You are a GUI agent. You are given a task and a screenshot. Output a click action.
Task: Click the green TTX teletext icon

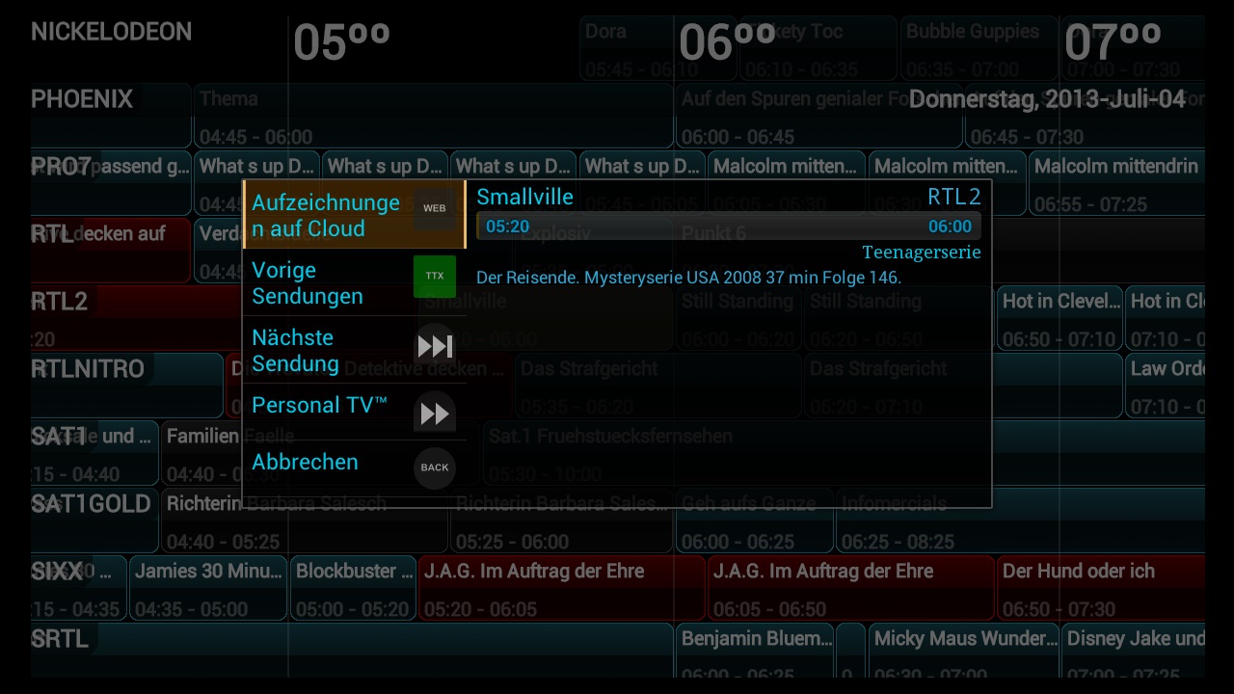coord(435,276)
